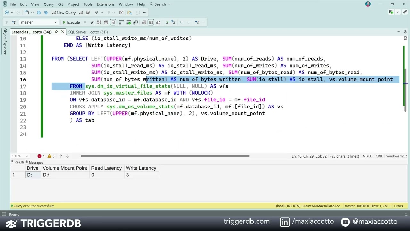Click the notifications bell in status bar
The height and width of the screenshot is (231, 410).
(406, 214)
